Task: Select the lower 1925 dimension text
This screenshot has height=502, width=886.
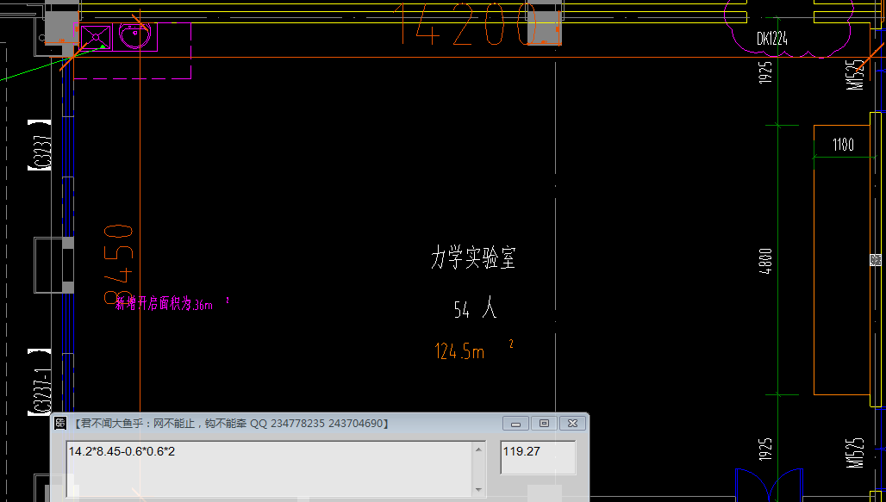Action: [765, 449]
